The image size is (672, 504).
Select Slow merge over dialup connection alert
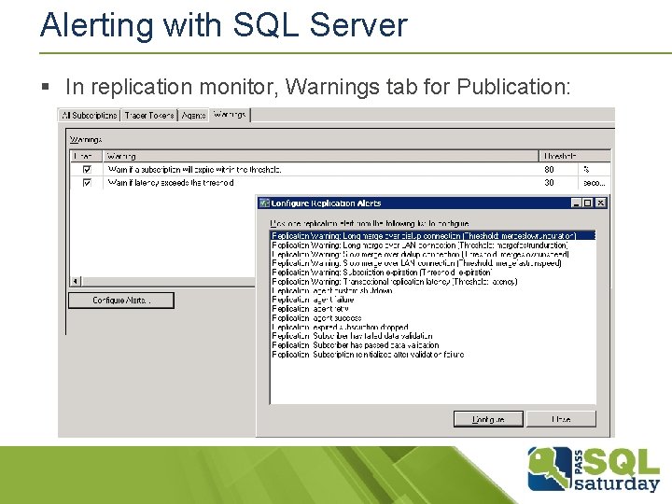coord(420,254)
